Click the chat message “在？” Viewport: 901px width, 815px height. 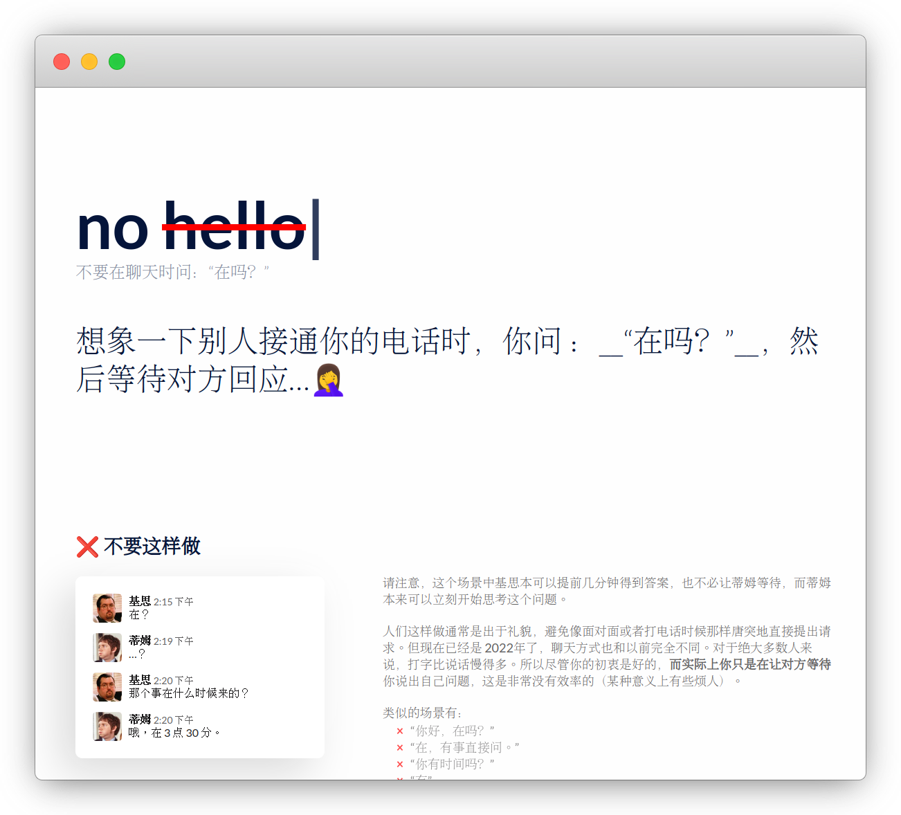pyautogui.click(x=139, y=614)
